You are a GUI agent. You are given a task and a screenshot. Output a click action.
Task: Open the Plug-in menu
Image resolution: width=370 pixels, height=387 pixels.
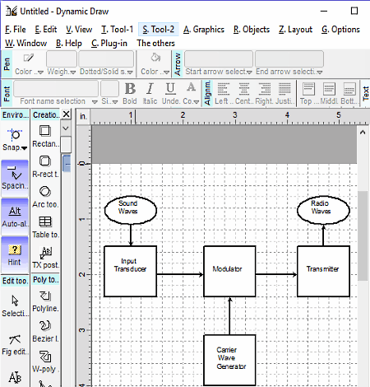109,43
